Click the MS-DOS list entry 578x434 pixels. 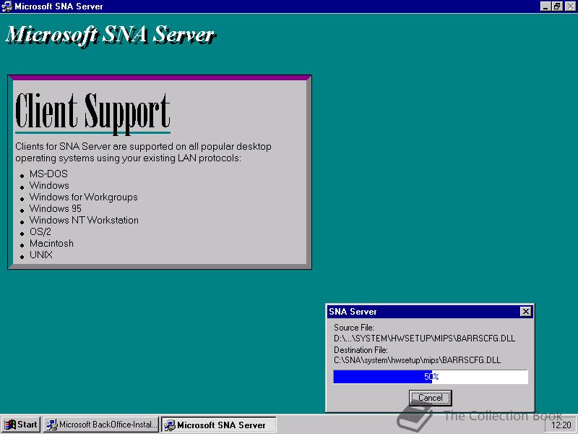[x=48, y=174]
